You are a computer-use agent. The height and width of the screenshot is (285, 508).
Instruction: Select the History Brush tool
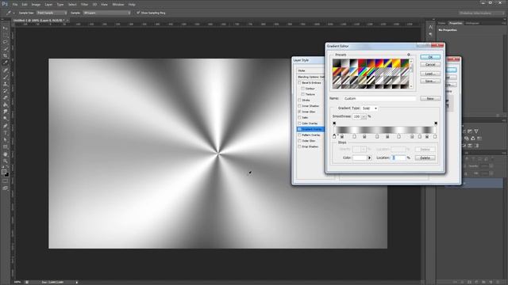point(6,91)
